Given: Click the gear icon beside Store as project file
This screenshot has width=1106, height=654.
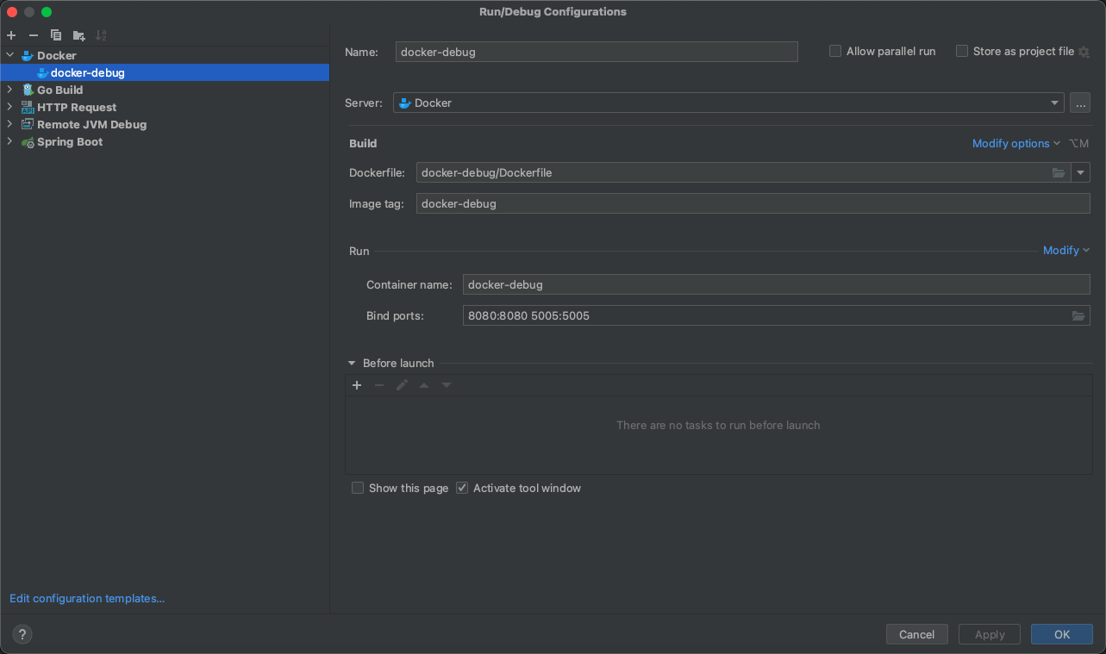Looking at the screenshot, I should [1084, 52].
